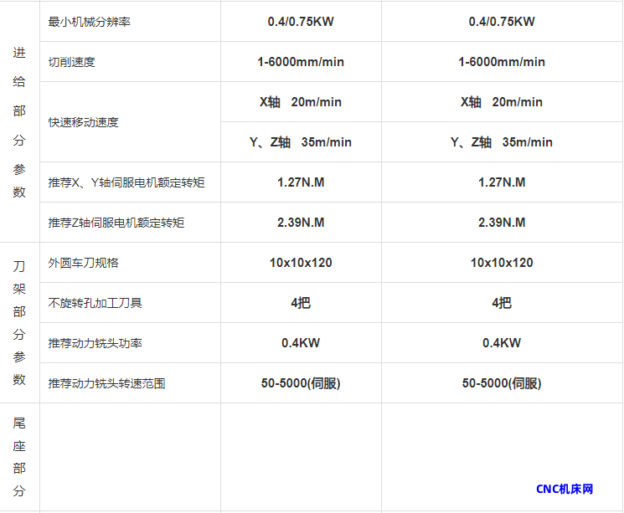Select the right column 10x10x120 value
Screen dimensions: 624x513
pos(502,263)
